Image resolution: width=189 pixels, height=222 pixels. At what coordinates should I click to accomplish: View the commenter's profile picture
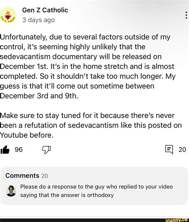11,191
